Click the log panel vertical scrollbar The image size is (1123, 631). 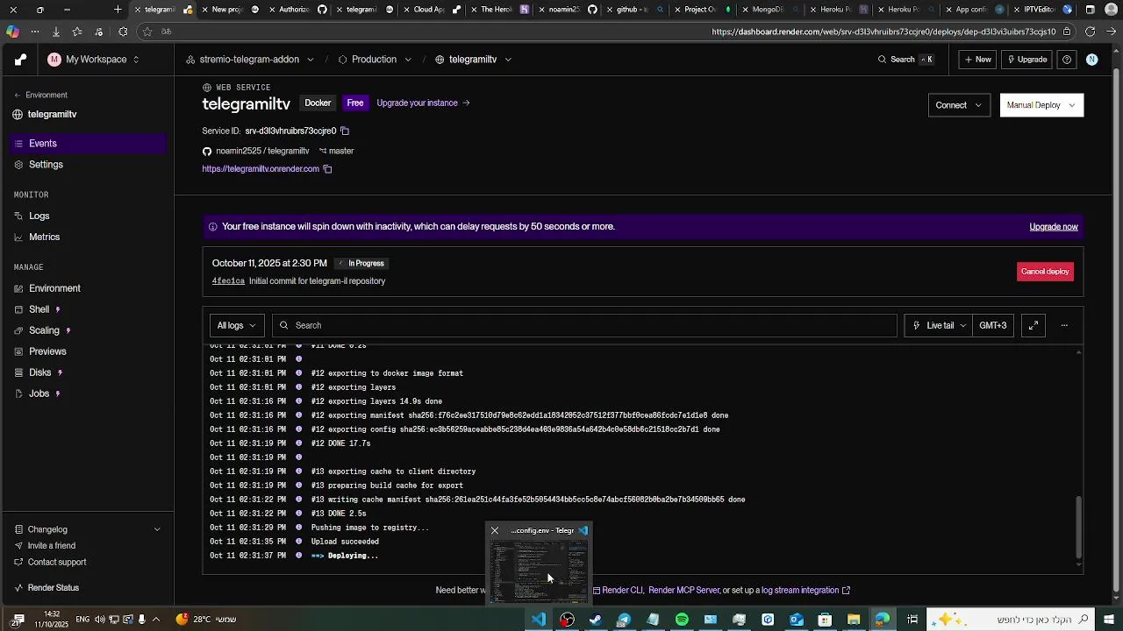(1079, 528)
